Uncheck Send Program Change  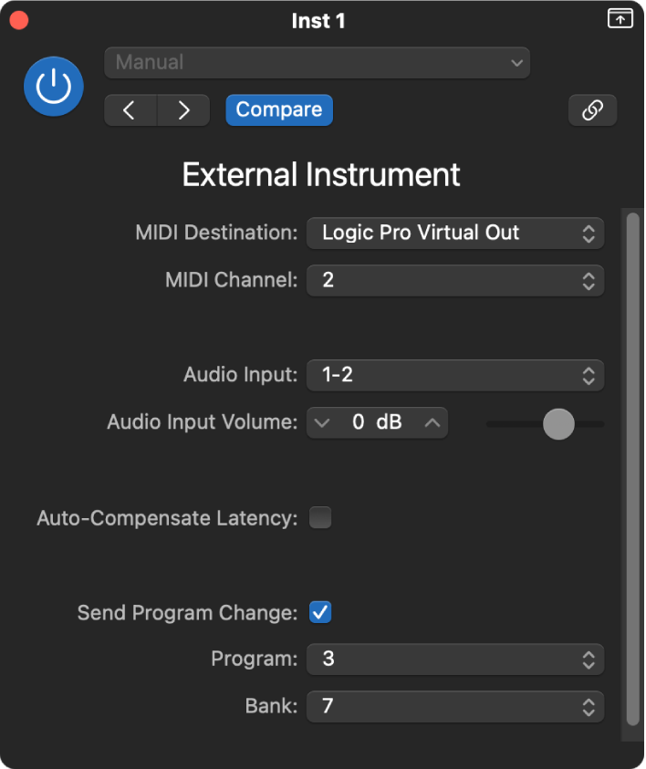click(x=320, y=612)
